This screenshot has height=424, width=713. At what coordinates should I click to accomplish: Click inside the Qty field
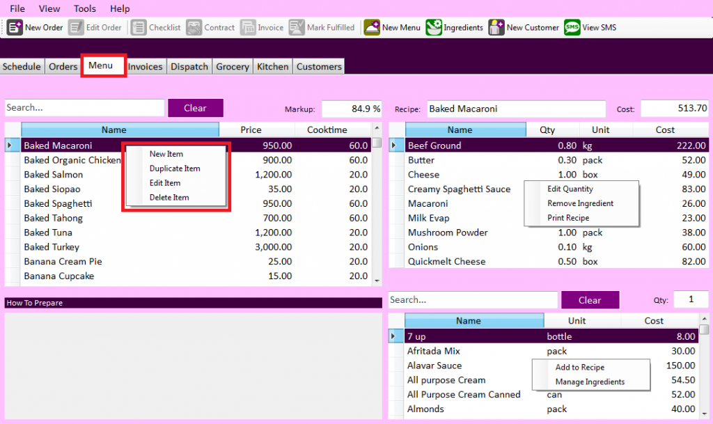[x=691, y=299]
